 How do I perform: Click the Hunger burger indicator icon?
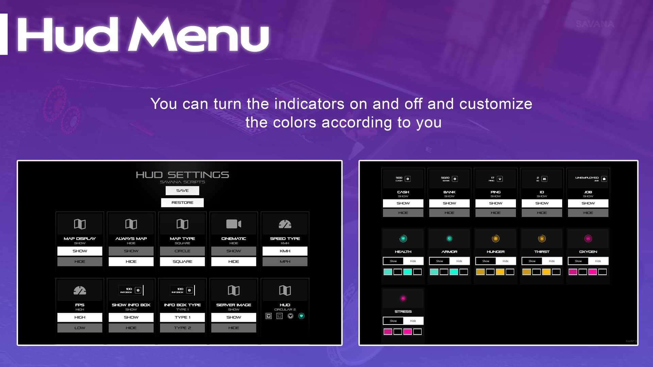[496, 239]
